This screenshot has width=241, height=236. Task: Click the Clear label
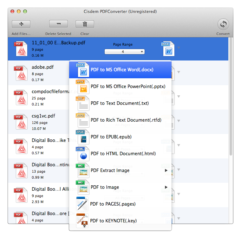[x=85, y=34]
